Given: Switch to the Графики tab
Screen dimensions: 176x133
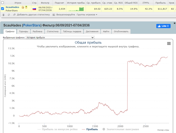Looking at the screenshot, I should (x=10, y=31).
